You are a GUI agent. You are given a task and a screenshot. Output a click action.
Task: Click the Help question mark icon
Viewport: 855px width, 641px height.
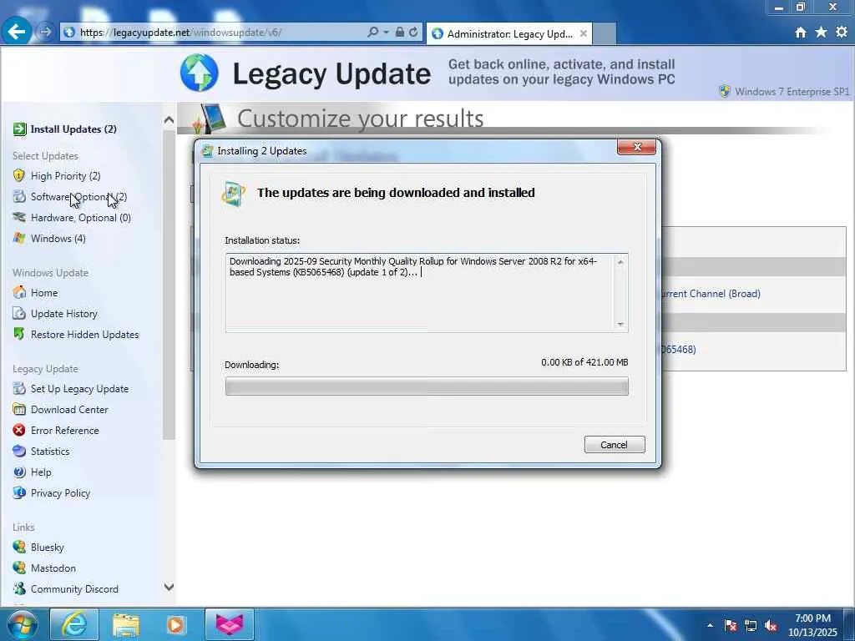point(19,472)
